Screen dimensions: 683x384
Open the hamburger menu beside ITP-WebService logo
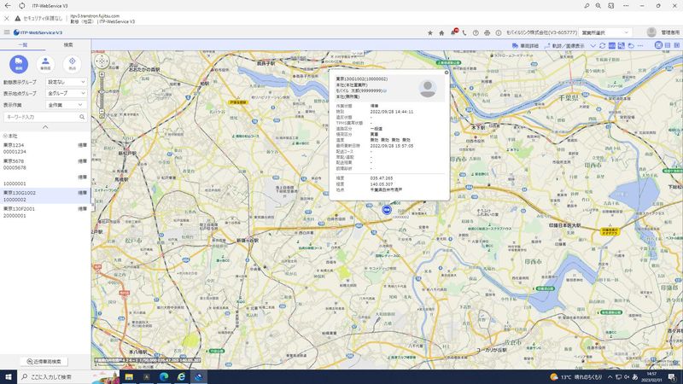pyautogui.click(x=7, y=32)
